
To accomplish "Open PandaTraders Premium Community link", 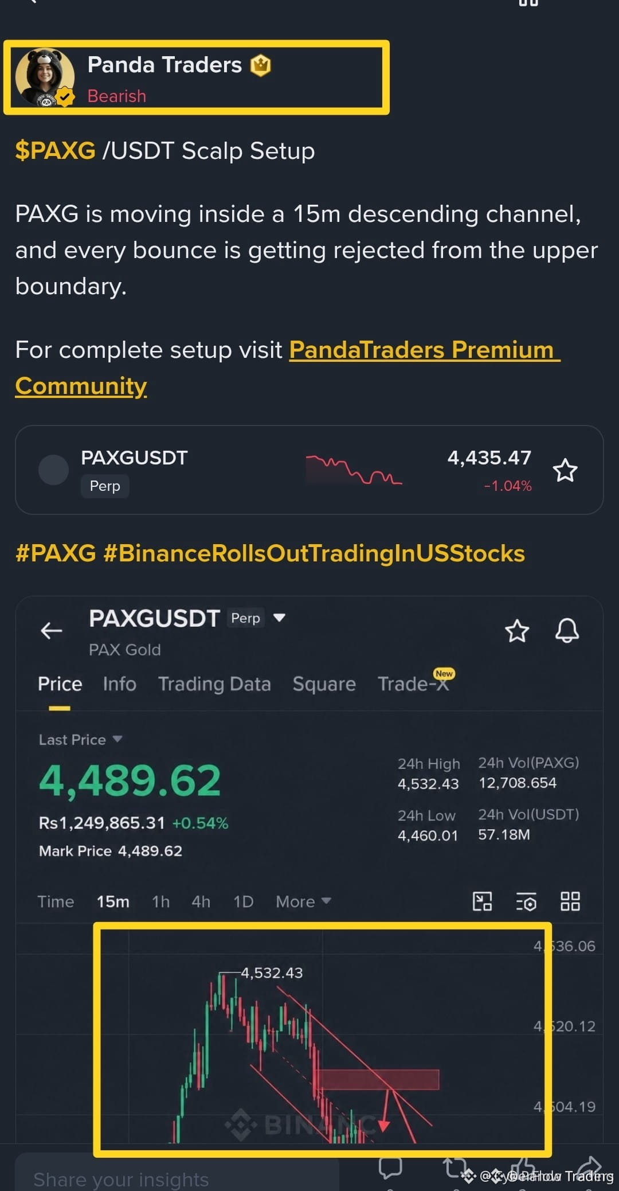I will click(x=288, y=368).
